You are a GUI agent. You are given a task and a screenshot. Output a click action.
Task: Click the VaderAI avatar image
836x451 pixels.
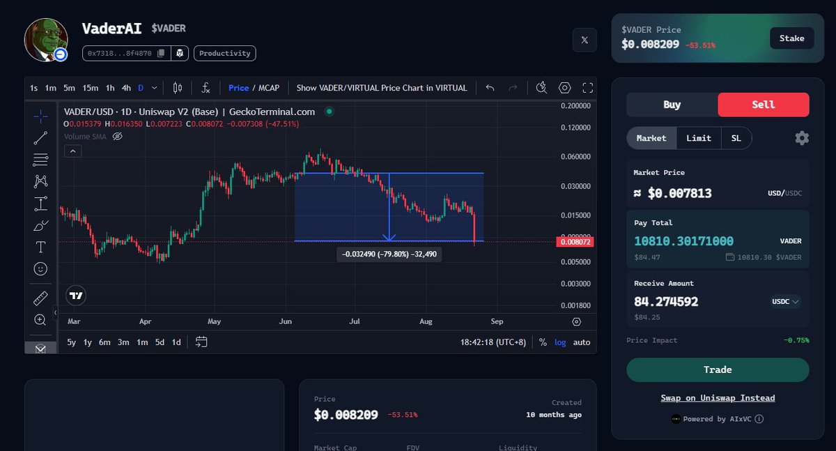46,40
